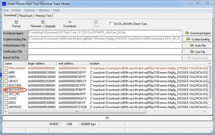Viewport: 215px width, 135px height.
Task: Select the LOGO end address 0x0000000005043A19
Action: point(72,98)
